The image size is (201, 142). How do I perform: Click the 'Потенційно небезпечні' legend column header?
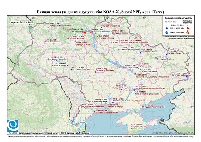tap(187, 22)
